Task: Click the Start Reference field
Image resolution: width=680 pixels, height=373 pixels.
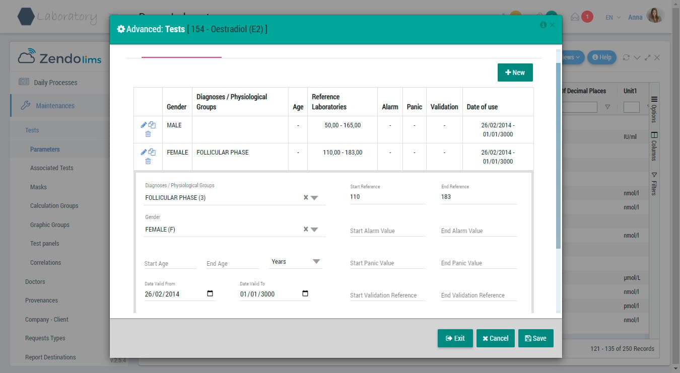Action: pos(387,197)
